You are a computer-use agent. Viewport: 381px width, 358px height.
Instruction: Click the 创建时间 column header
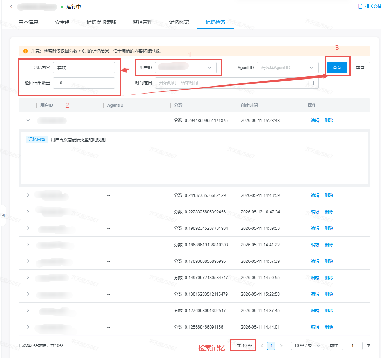[x=249, y=105]
